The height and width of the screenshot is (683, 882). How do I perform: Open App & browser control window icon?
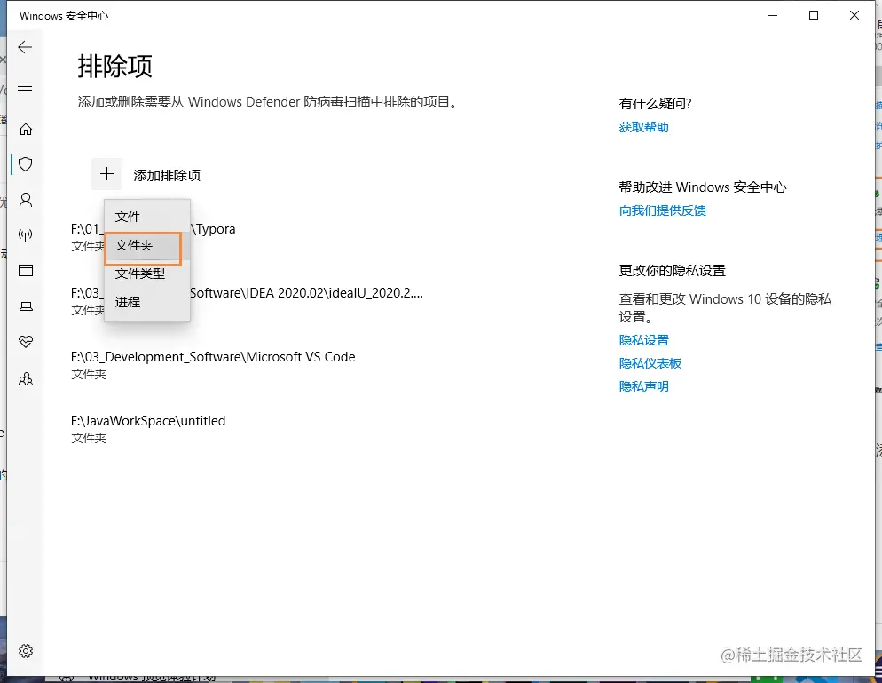[x=26, y=271]
